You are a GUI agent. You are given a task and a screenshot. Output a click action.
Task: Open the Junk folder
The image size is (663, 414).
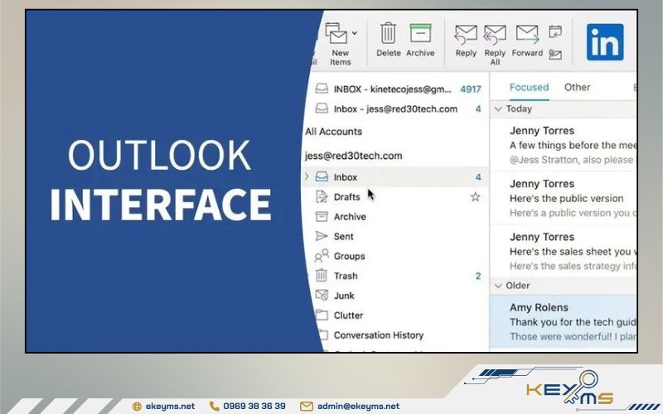(344, 296)
